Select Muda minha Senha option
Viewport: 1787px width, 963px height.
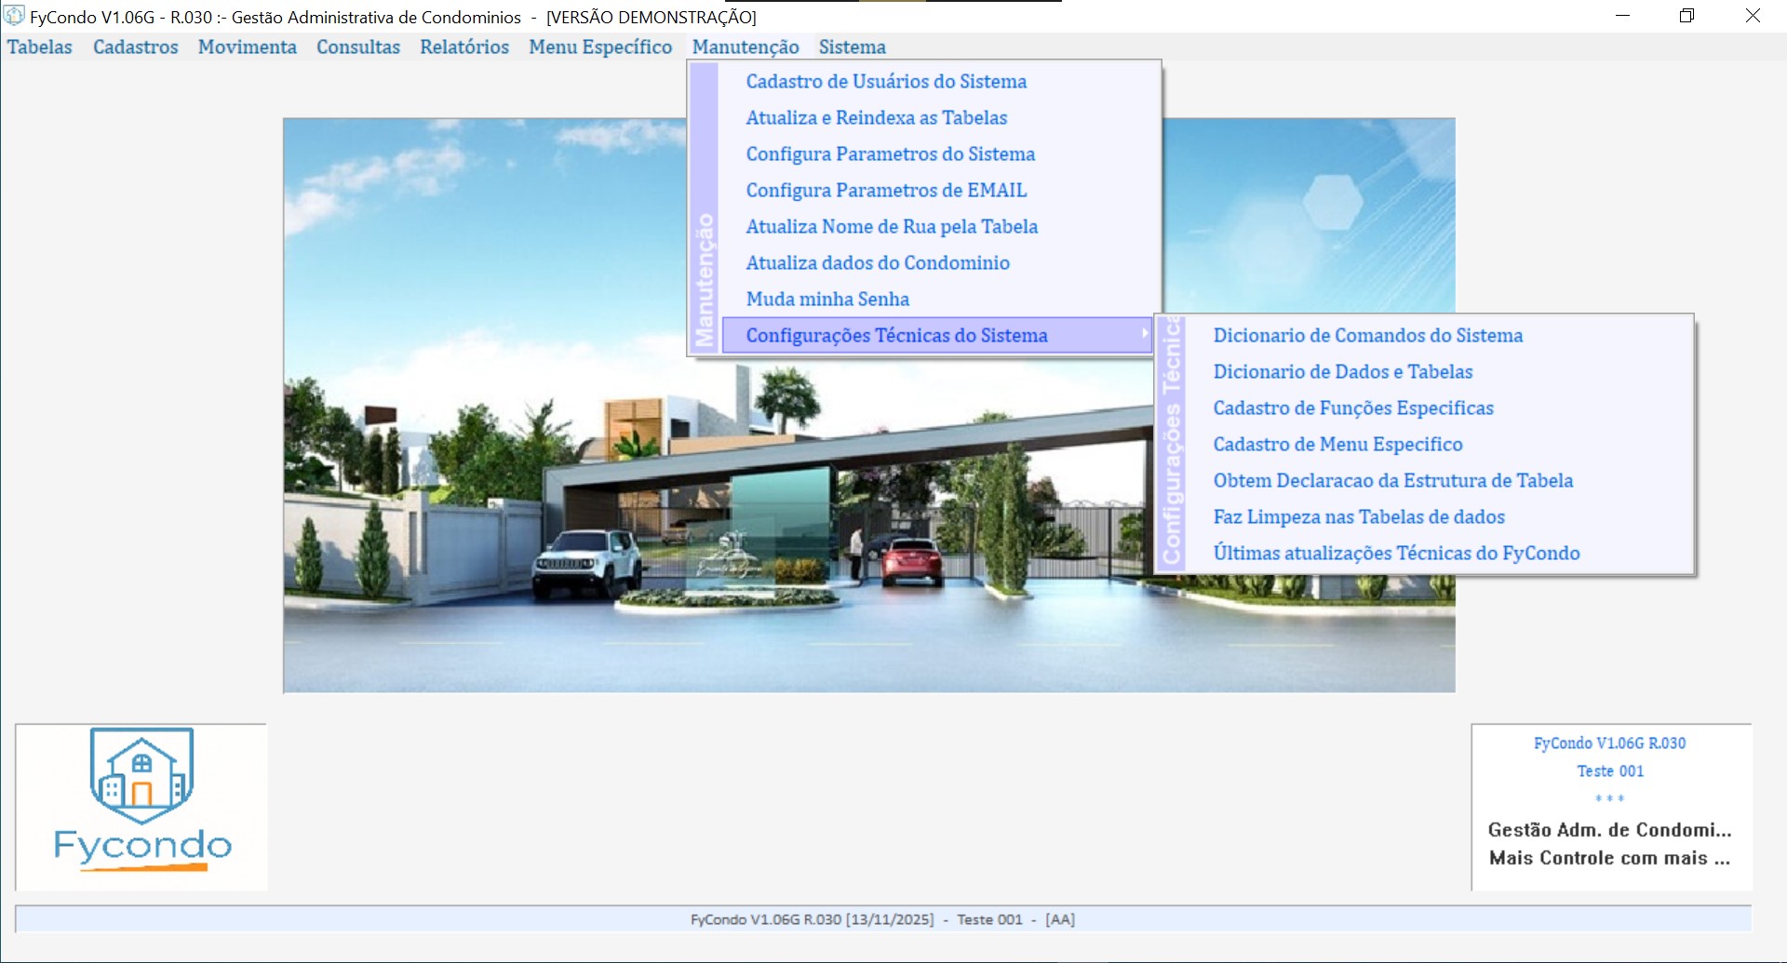[826, 299]
